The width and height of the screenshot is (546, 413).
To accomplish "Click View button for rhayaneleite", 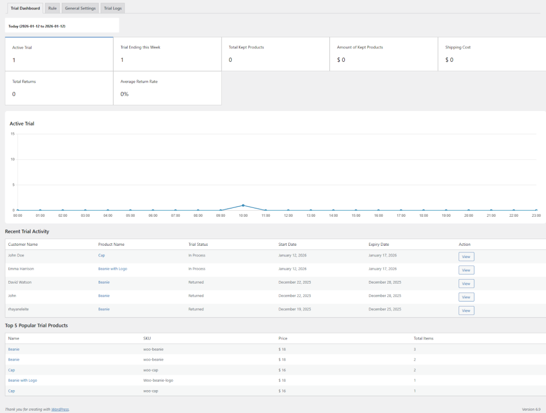I will click(x=466, y=310).
